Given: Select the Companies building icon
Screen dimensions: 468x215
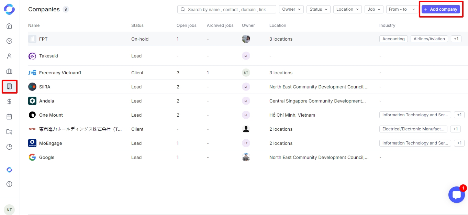Looking at the screenshot, I should click(x=9, y=86).
